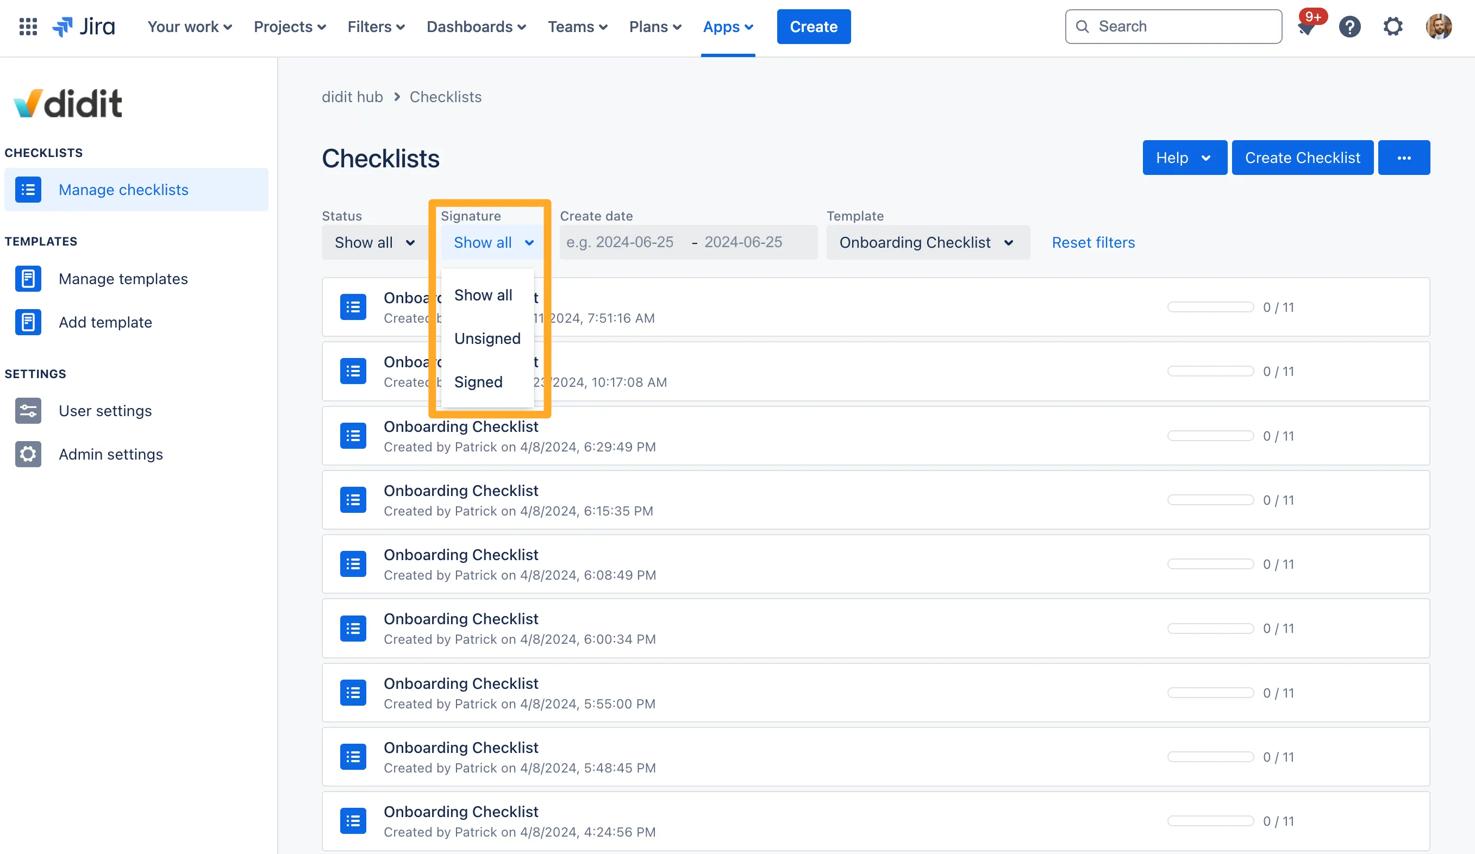1475x854 pixels.
Task: Click checklist icon for 4:24:56 PM entry
Action: pos(353,821)
